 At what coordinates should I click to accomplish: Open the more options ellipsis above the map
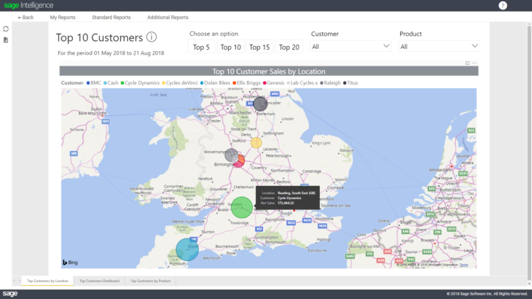pyautogui.click(x=474, y=63)
